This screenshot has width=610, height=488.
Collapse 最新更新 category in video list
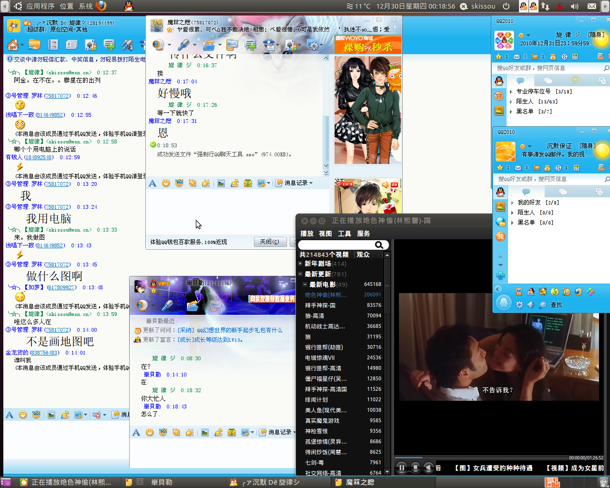click(x=300, y=274)
